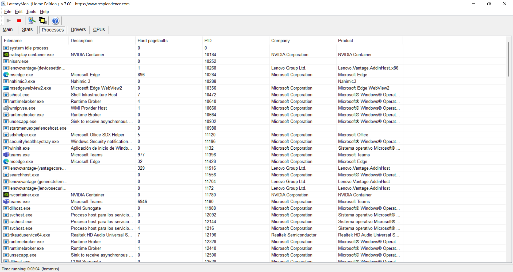Sort by the Description column header

pyautogui.click(x=102, y=41)
